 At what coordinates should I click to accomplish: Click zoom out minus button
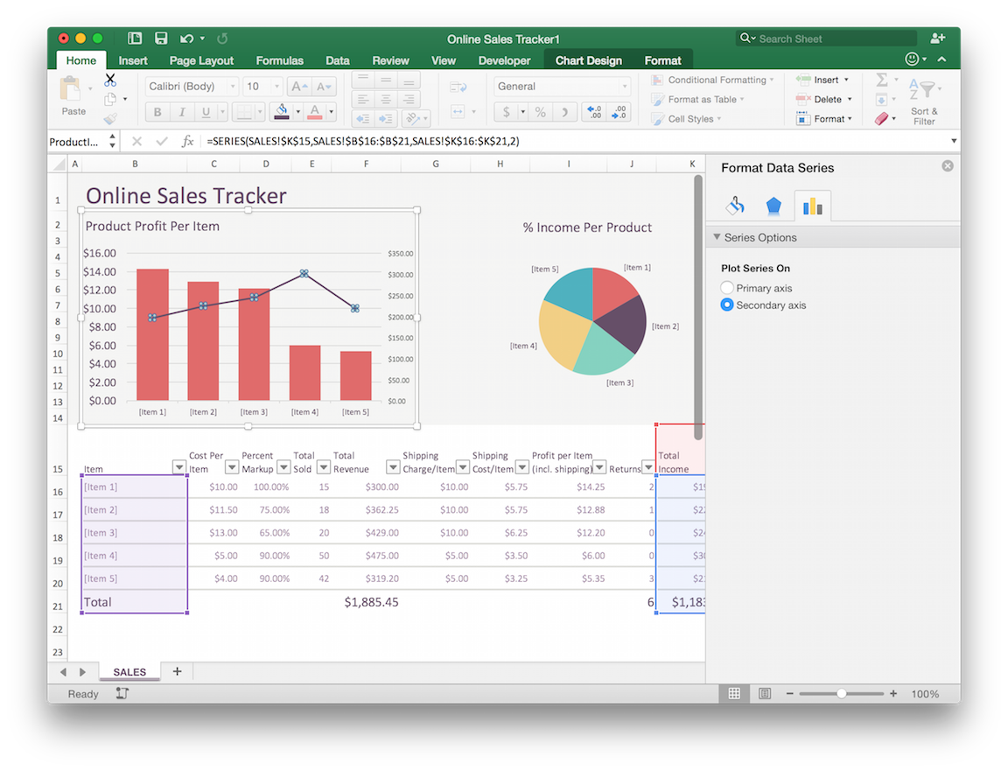[x=790, y=693]
